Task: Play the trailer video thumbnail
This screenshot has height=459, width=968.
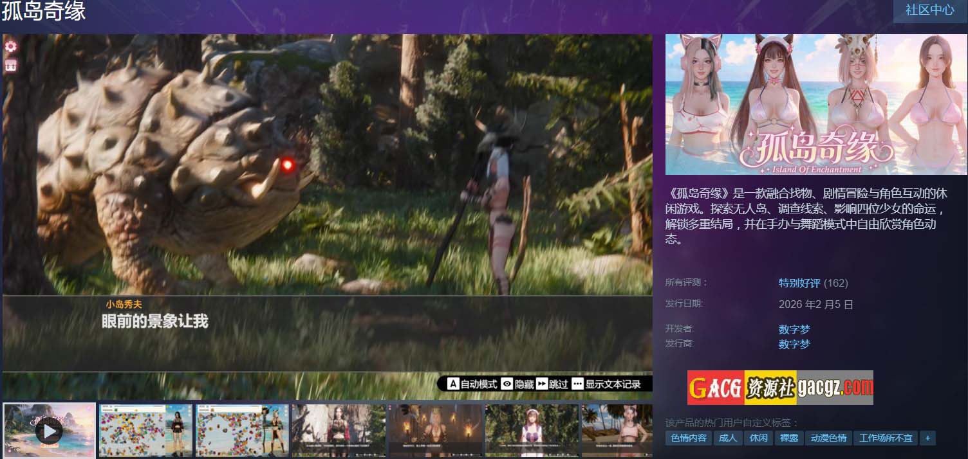Action: (x=49, y=431)
